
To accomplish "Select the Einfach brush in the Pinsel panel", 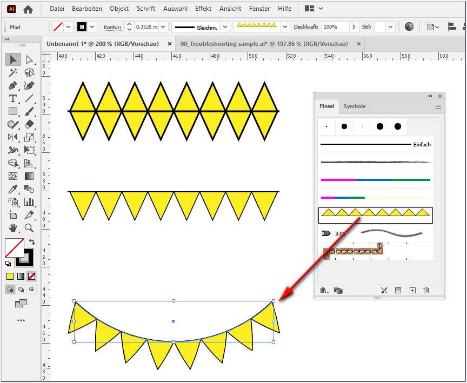I will [x=375, y=144].
